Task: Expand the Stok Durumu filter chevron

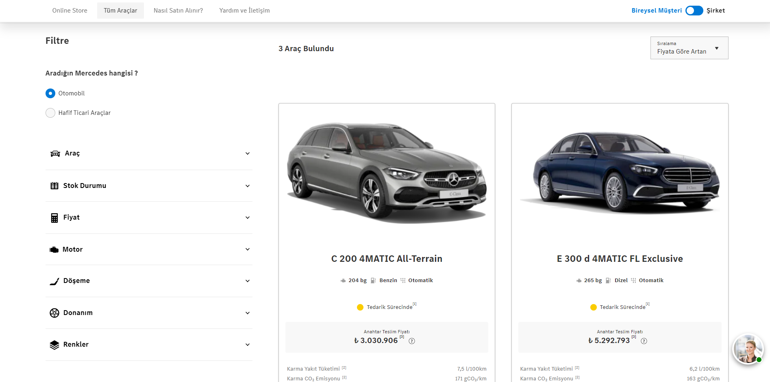Action: click(x=248, y=186)
